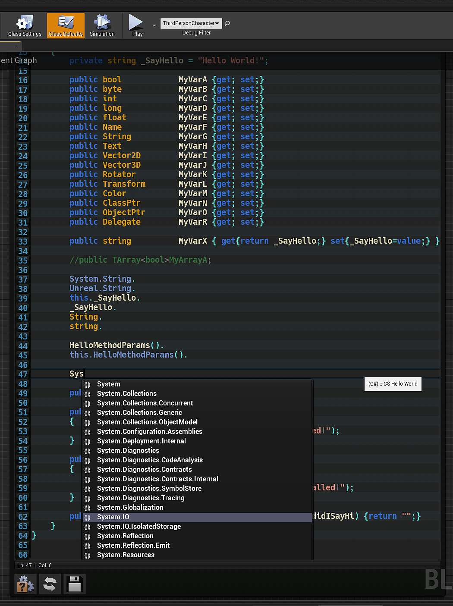Open the ThirdPersonCharacter debug filter dropdown

tap(191, 23)
